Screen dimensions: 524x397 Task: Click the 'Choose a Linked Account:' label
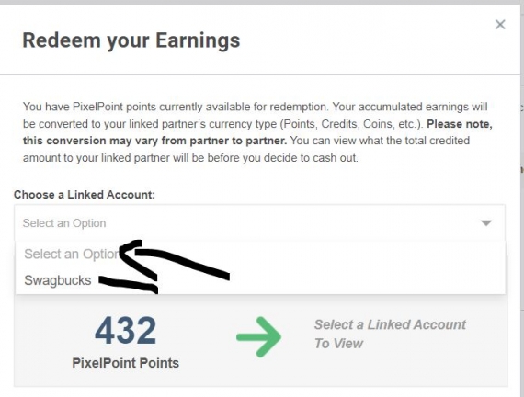85,195
